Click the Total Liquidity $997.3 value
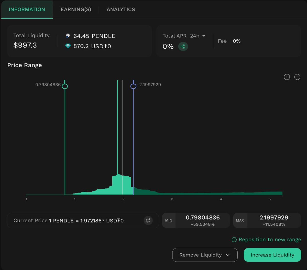The width and height of the screenshot is (307, 270). [x=25, y=45]
